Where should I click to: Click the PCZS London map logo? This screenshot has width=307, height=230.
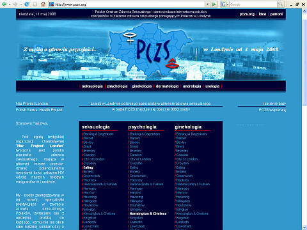(151, 50)
